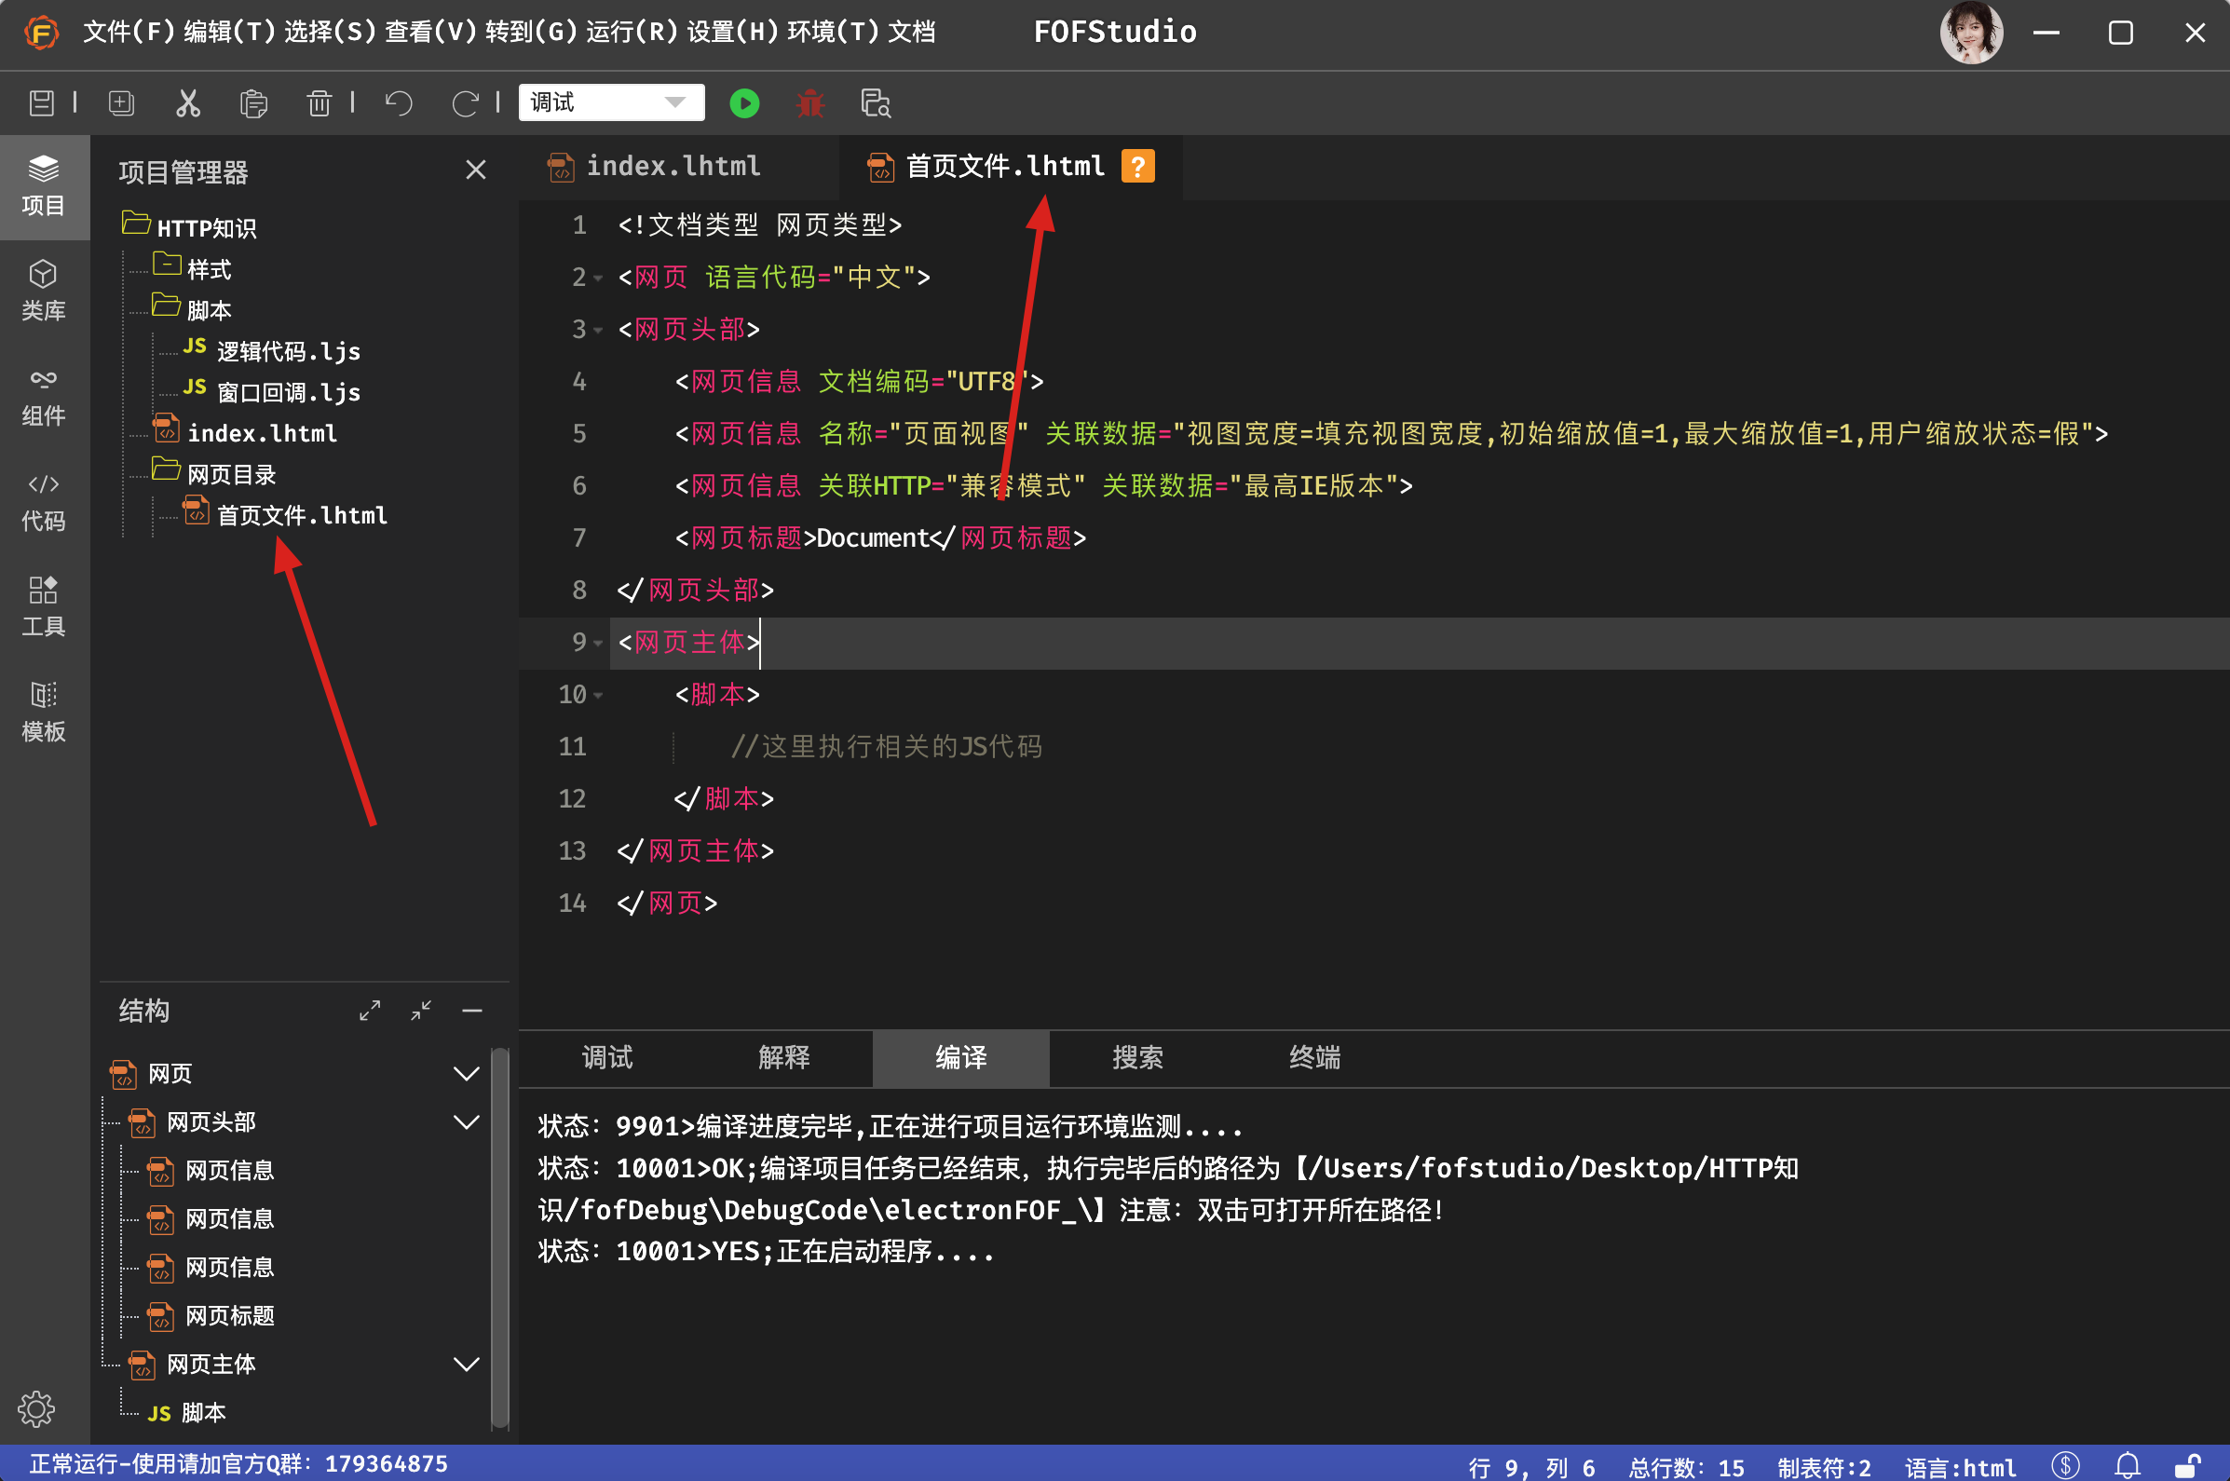Open settings gear at sidebar bottom

(37, 1409)
